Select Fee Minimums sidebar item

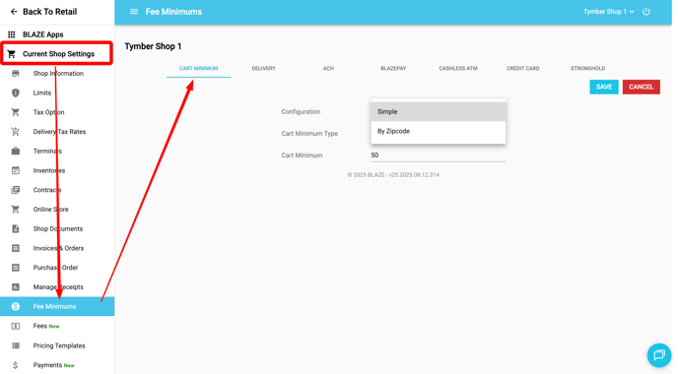(x=57, y=307)
